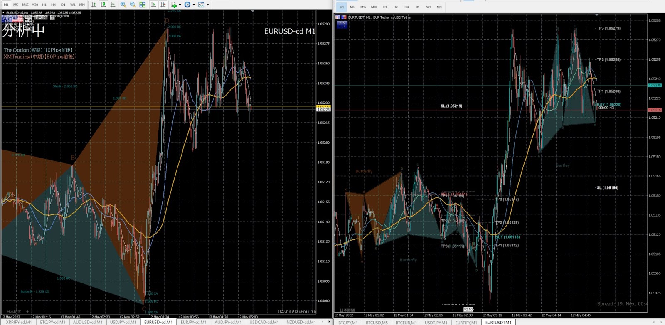Image resolution: width=665 pixels, height=325 pixels.
Task: Tile chart windows with grid icon
Action: (x=142, y=5)
